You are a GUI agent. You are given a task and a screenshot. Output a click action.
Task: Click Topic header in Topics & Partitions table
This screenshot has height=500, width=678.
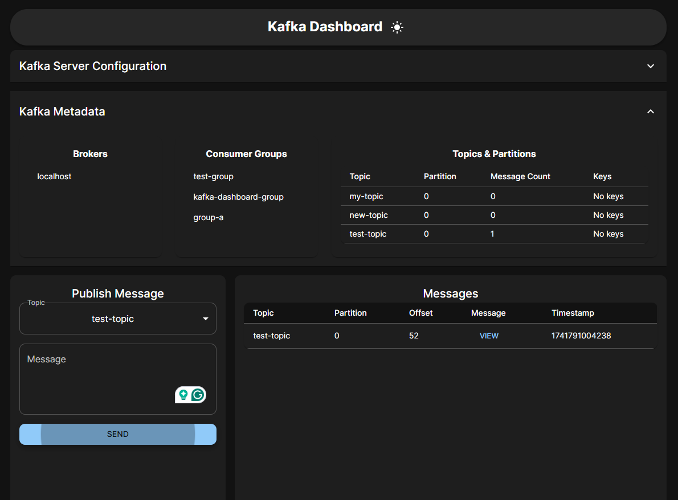360,176
